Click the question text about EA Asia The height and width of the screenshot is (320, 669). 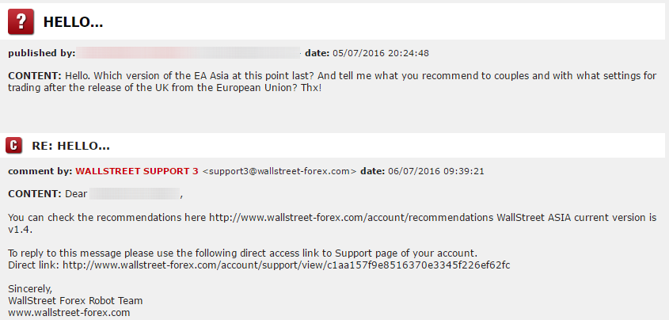[x=333, y=82]
